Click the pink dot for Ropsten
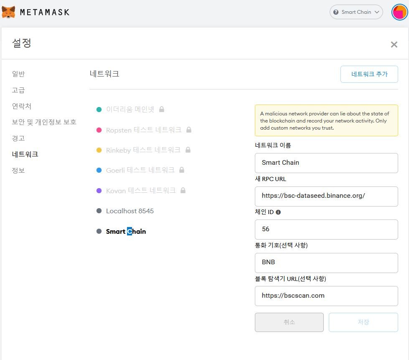 coord(99,130)
